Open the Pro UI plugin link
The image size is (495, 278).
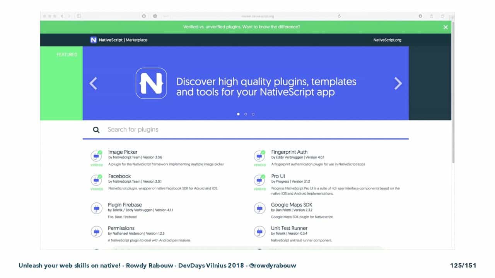click(278, 176)
